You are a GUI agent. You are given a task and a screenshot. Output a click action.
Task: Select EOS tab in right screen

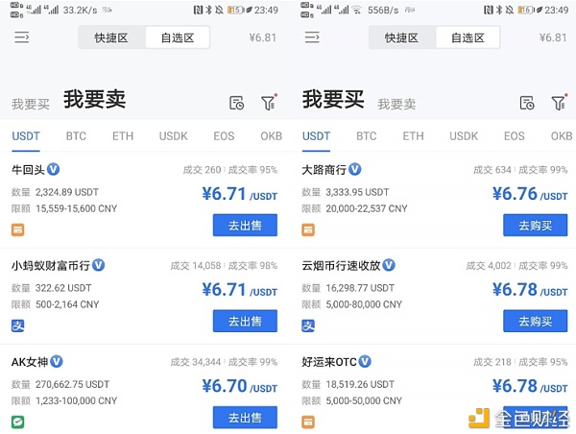point(515,136)
